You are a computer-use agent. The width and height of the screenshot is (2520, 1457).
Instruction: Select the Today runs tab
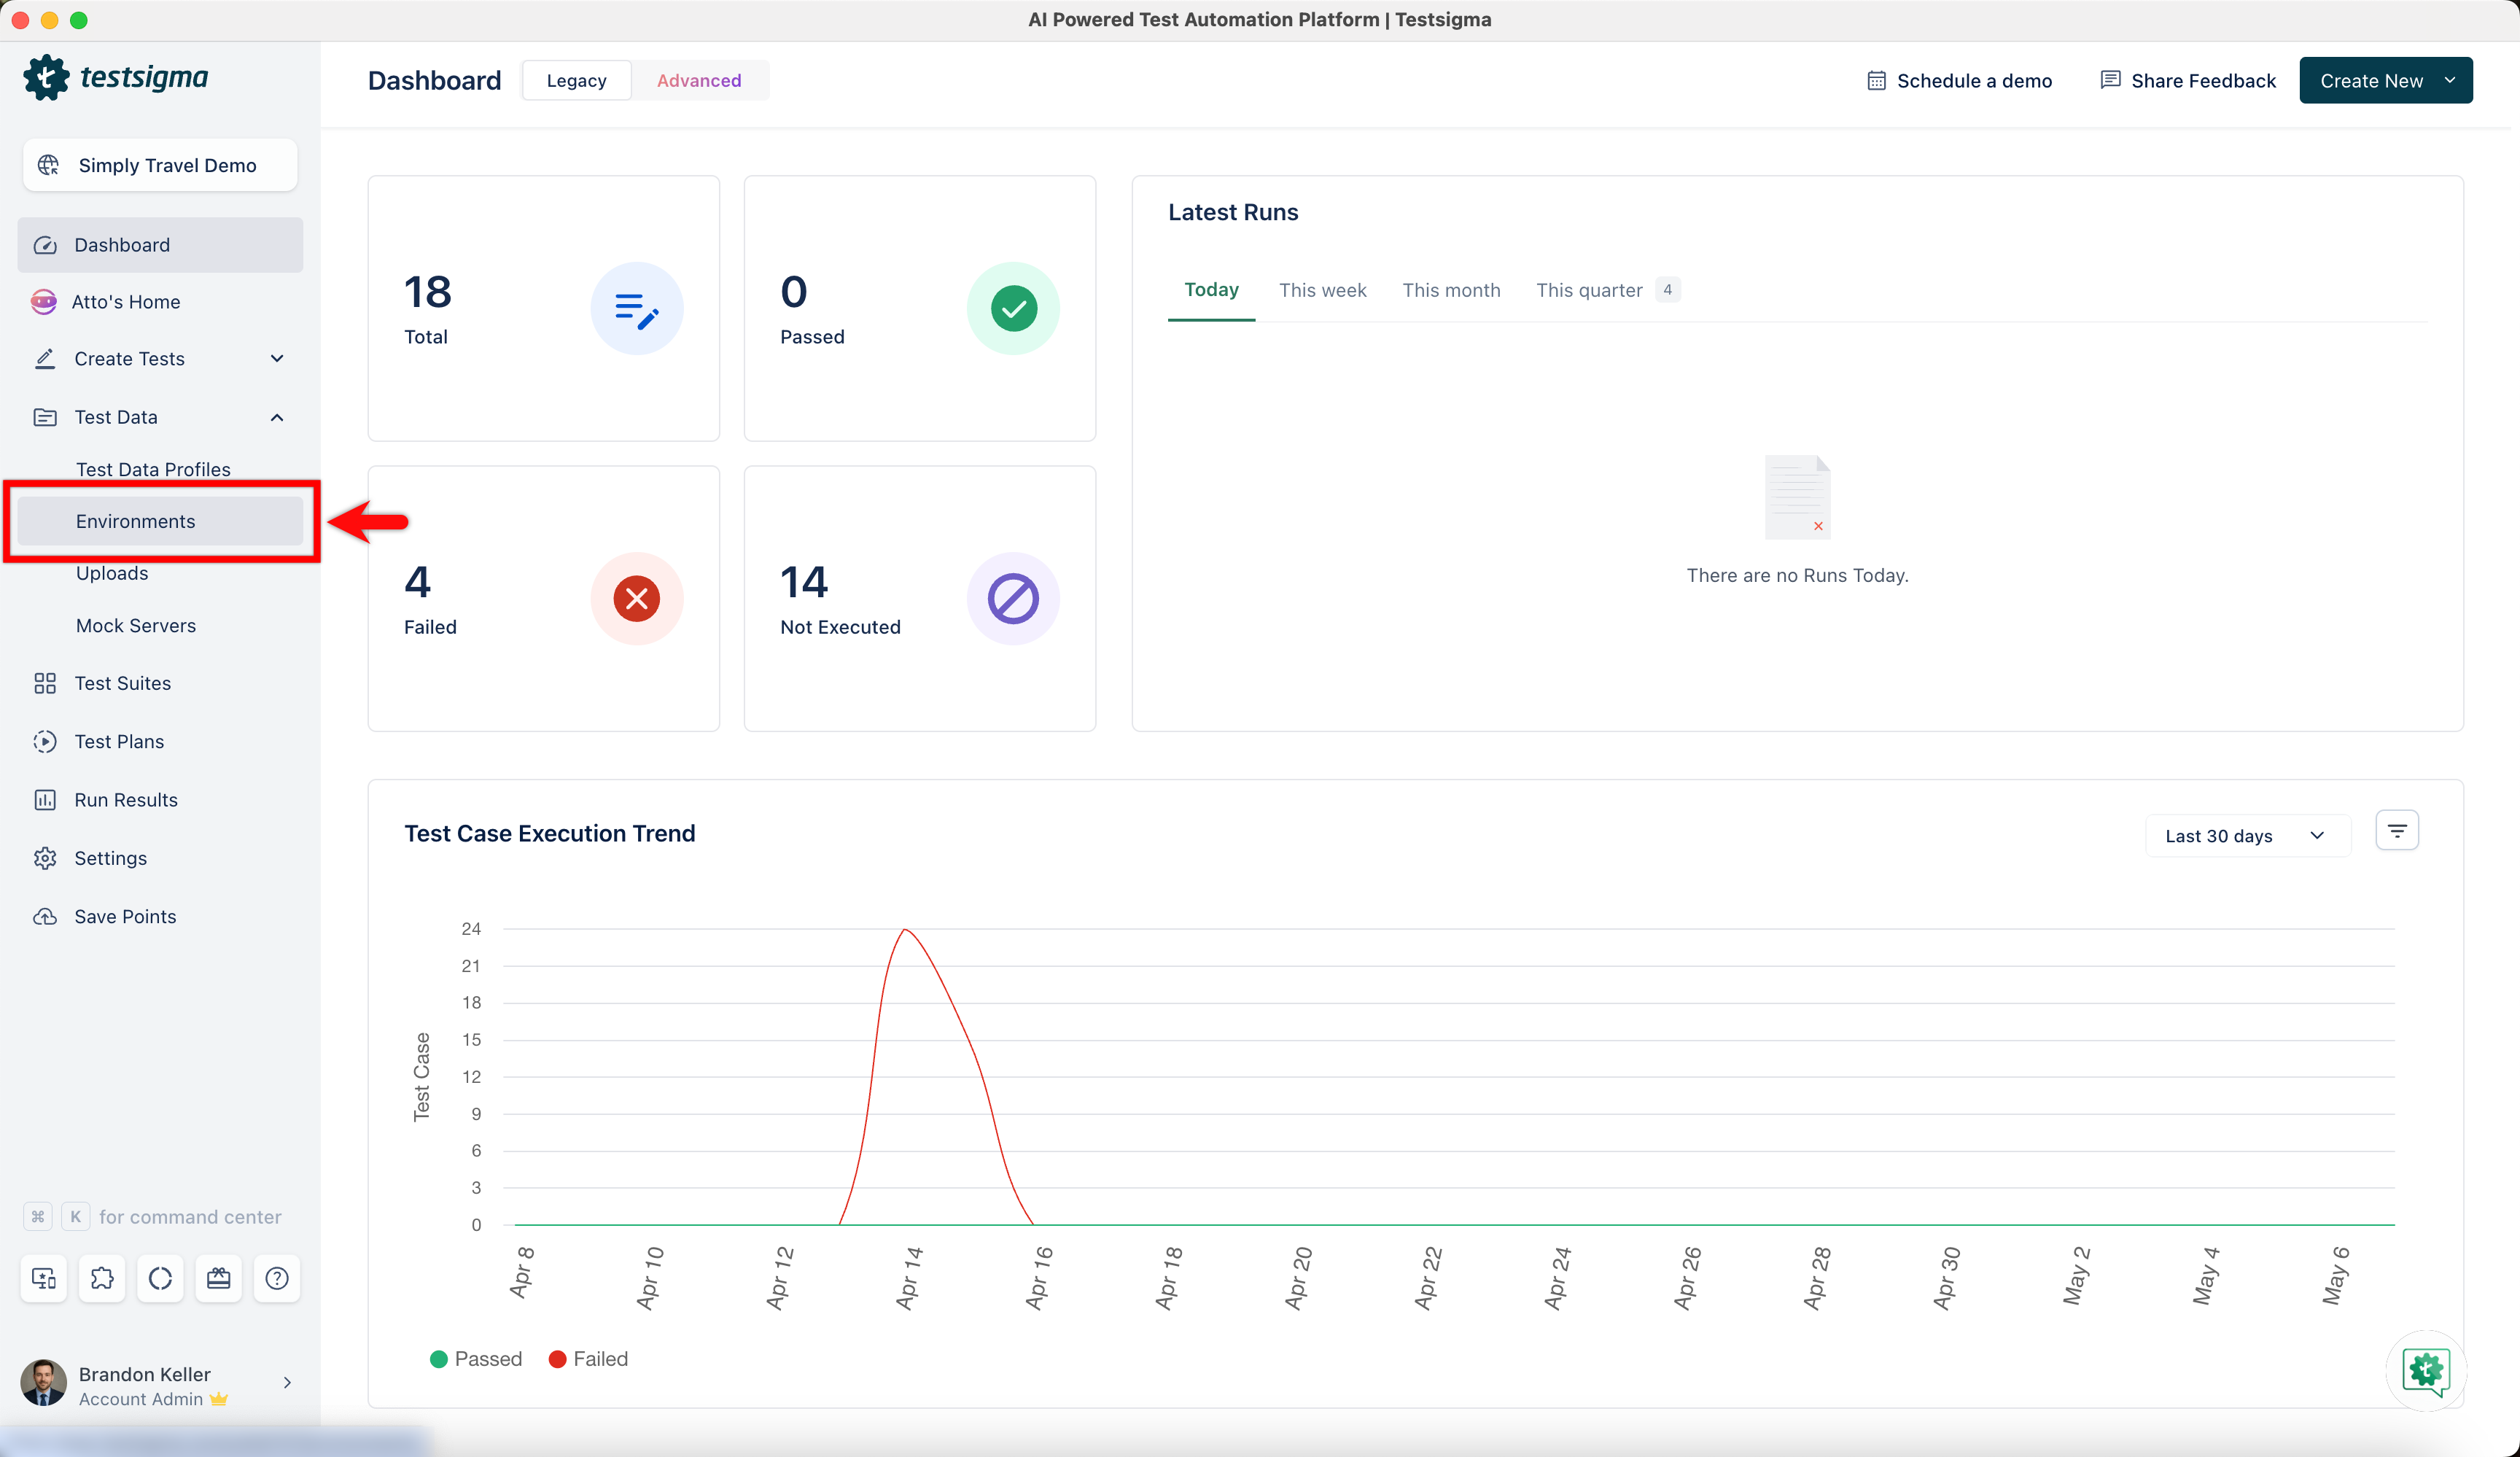[x=1211, y=290]
